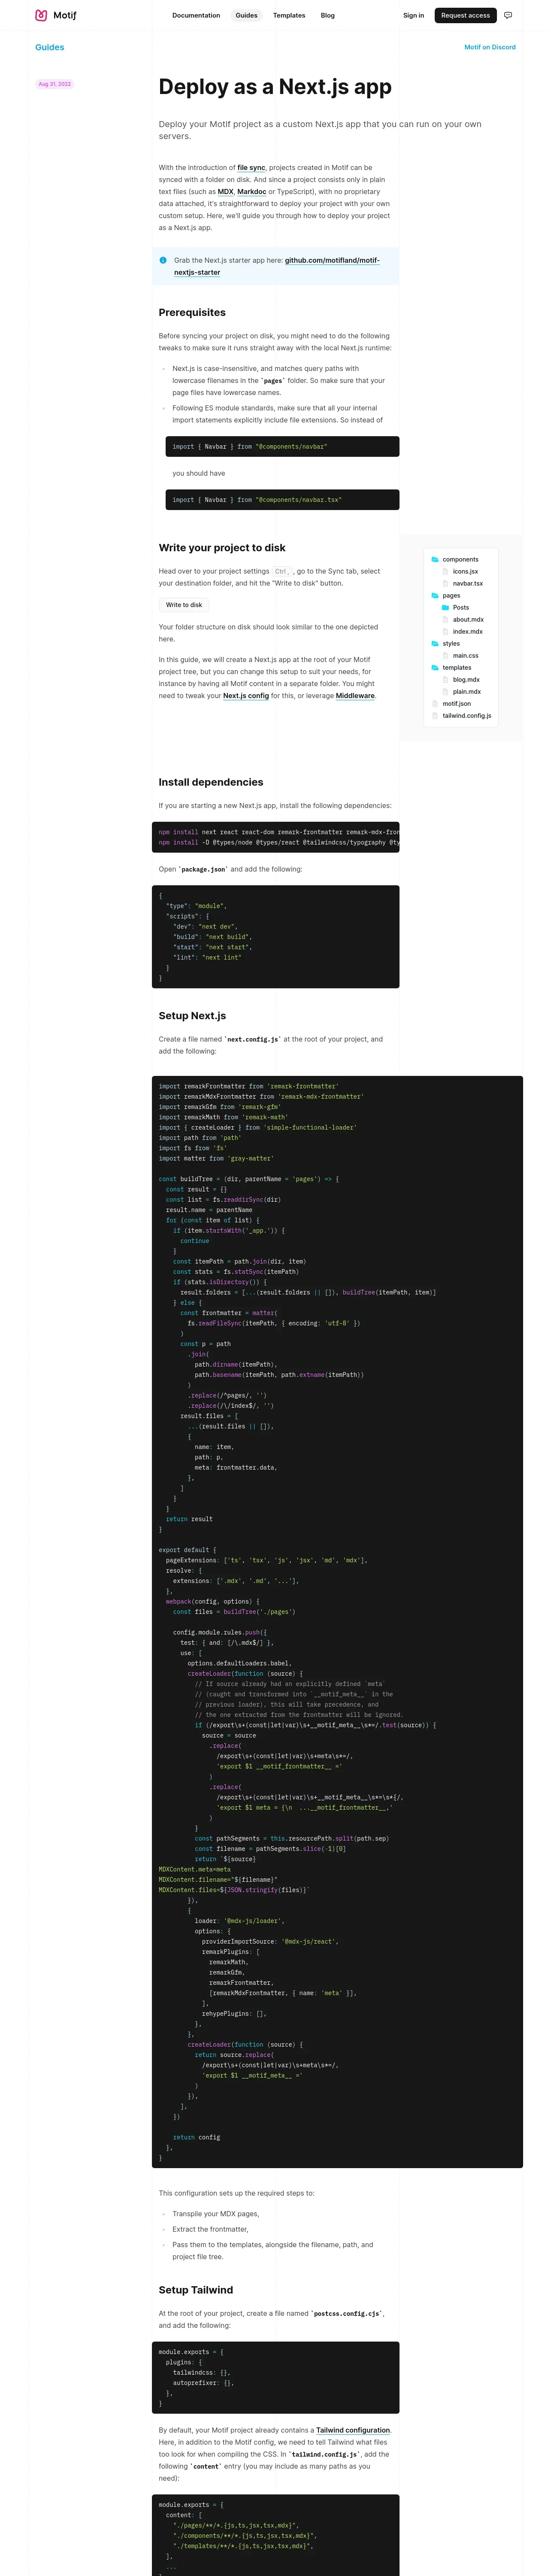Click the Posts folder icon
The width and height of the screenshot is (551, 2576).
pos(446,607)
